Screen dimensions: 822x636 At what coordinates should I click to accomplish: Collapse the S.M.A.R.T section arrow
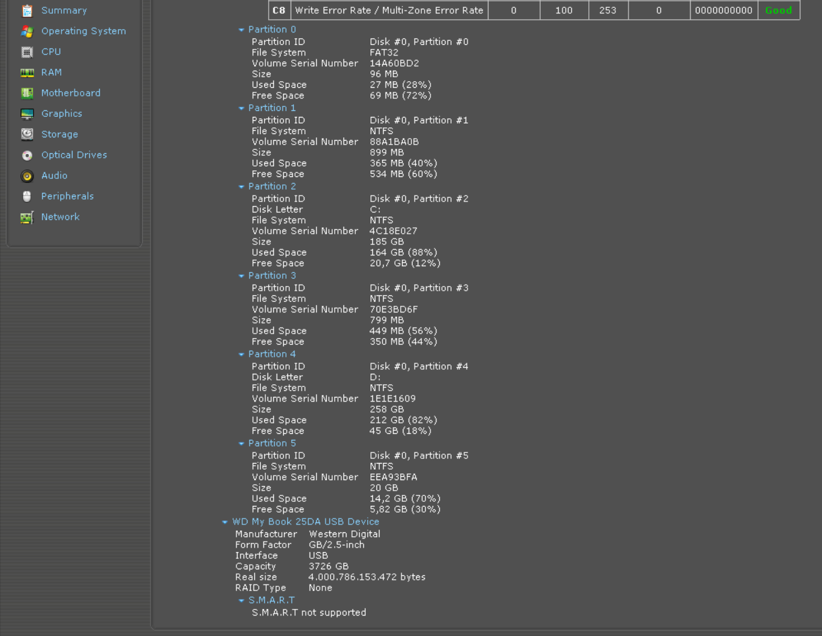241,601
